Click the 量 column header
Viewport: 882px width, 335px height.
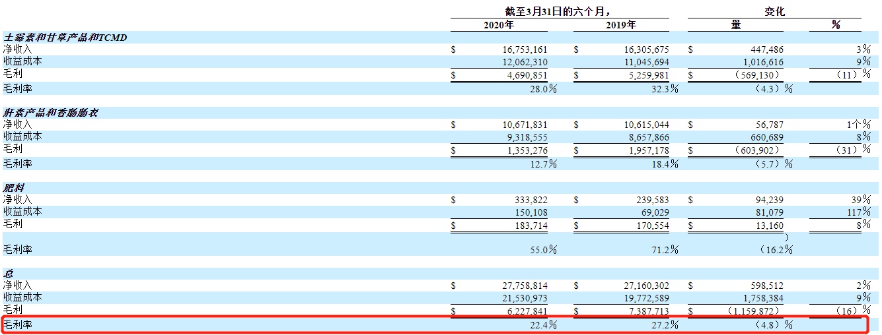tap(736, 25)
